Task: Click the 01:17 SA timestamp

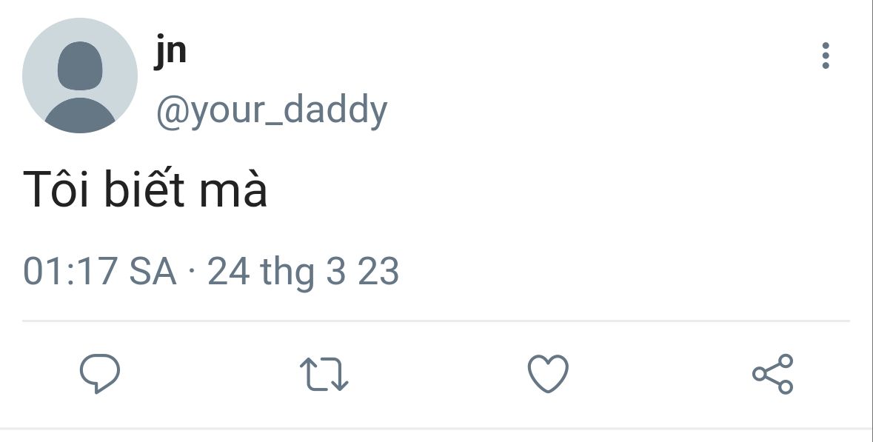Action: click(100, 271)
